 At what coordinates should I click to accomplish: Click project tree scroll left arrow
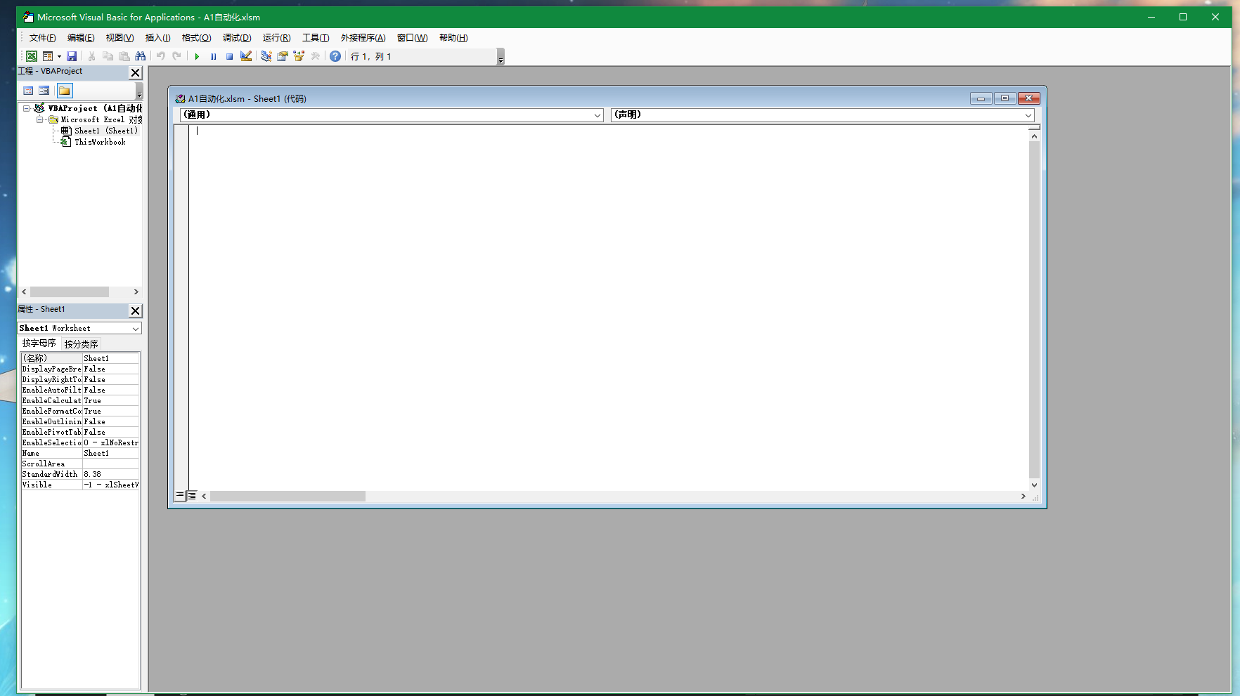(25, 291)
